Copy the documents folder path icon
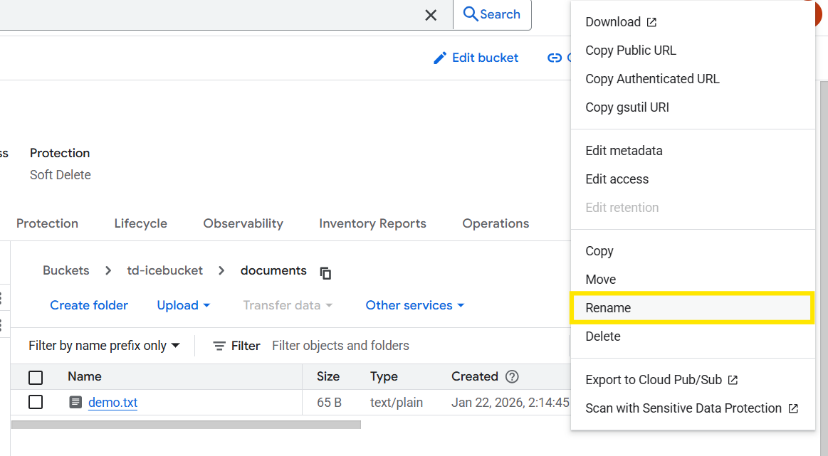 pyautogui.click(x=325, y=272)
